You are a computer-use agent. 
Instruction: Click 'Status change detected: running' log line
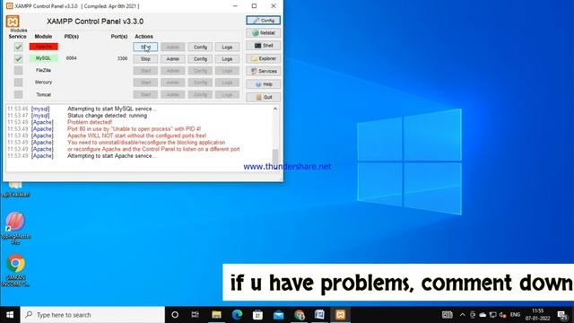pyautogui.click(x=108, y=116)
